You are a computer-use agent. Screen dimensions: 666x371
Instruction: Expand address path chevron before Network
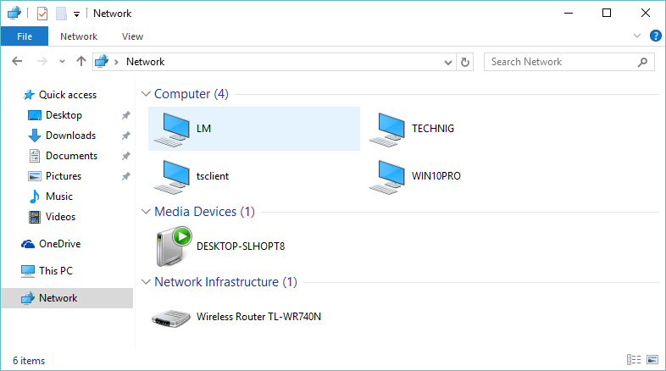116,62
